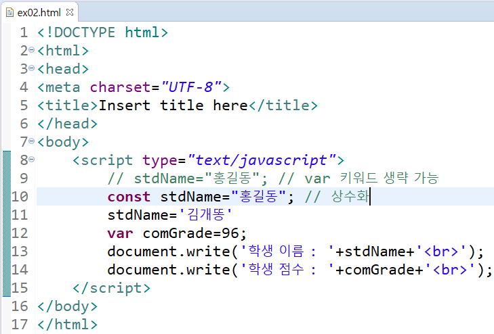The image size is (494, 334).
Task: Click the <!DOCTYPE html> text on line 1
Action: pos(103,32)
